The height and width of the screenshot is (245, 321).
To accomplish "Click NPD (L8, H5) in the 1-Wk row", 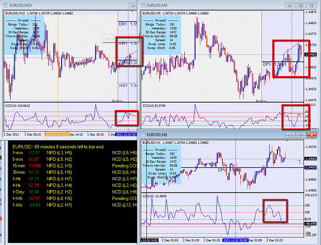I will 59,199.
